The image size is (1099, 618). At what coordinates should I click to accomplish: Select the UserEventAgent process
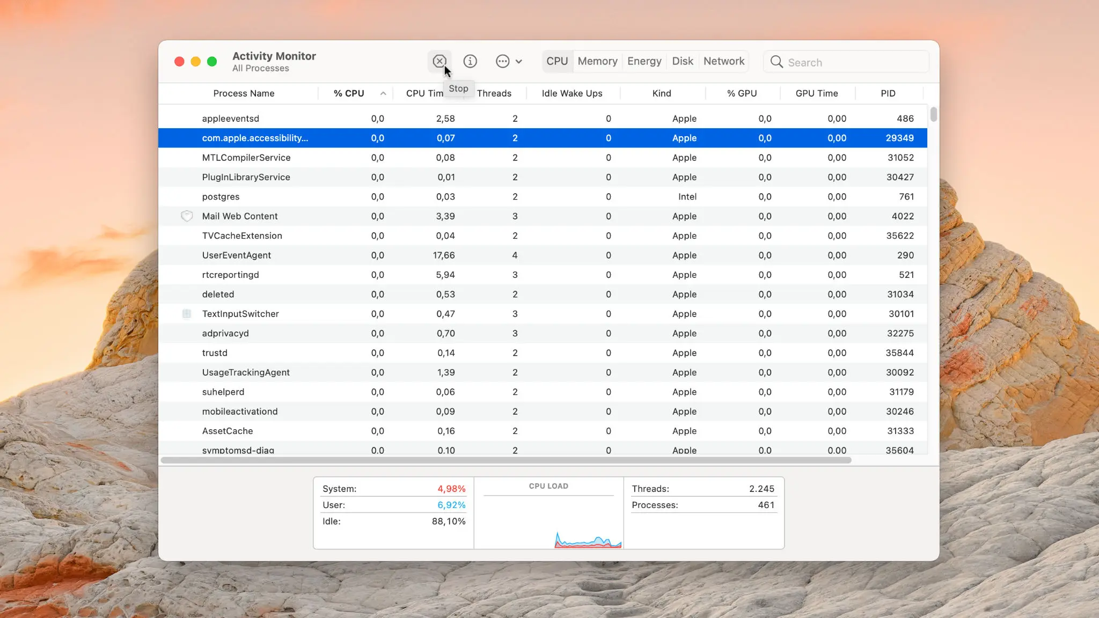[543, 255]
